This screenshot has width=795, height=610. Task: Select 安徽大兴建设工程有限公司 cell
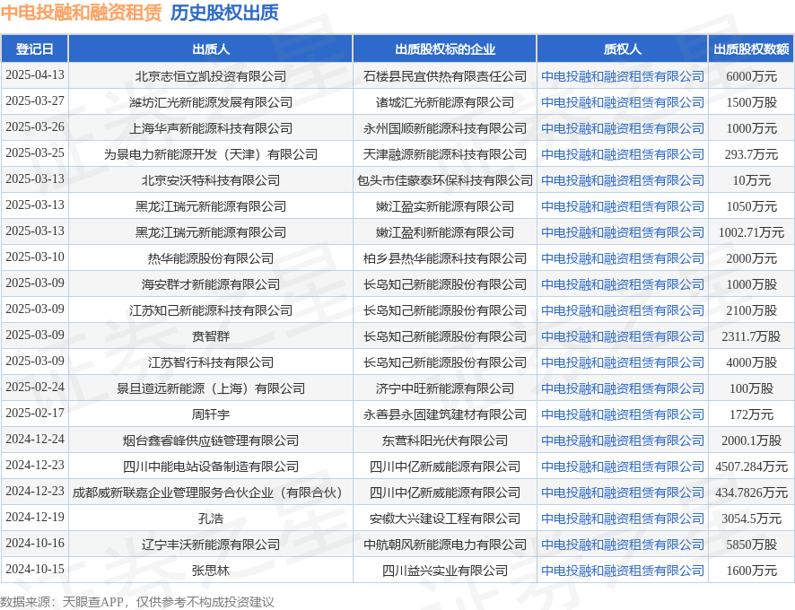445,518
